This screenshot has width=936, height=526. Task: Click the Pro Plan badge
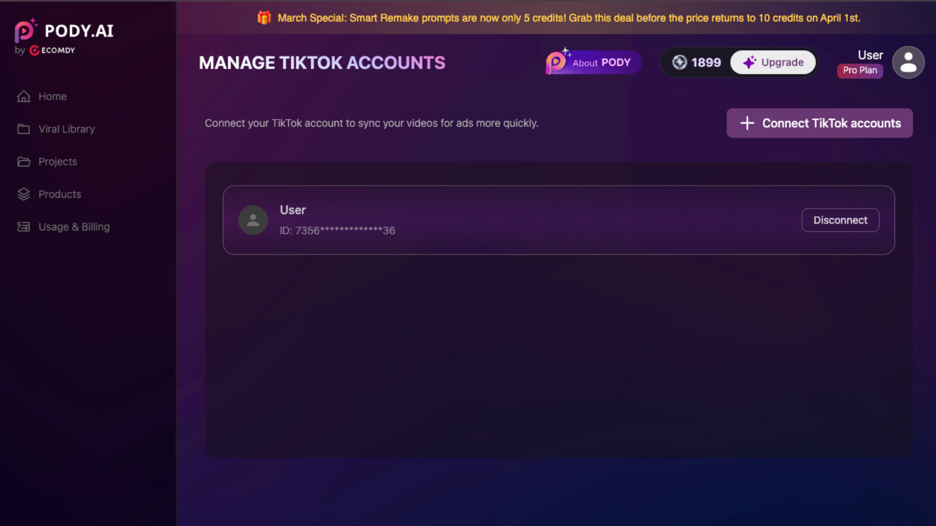(860, 70)
